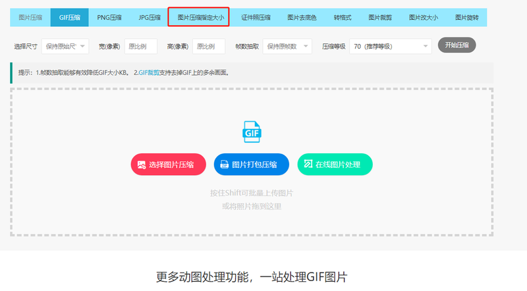The width and height of the screenshot is (527, 291).
Task: Open the 图片裁剪 tab
Action: pos(380,18)
